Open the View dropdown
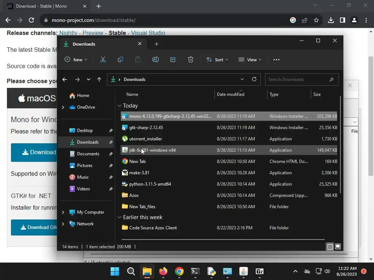 250,59
